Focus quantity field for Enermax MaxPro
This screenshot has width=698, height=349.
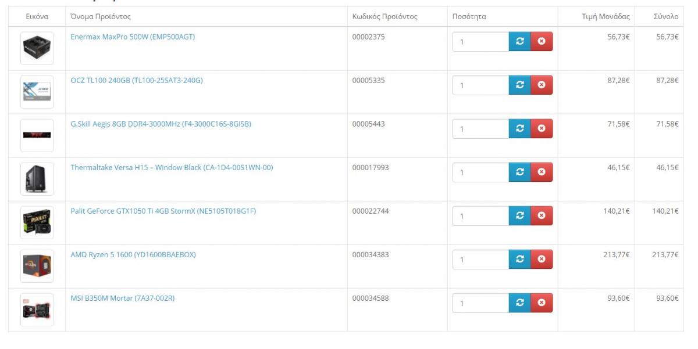[480, 42]
